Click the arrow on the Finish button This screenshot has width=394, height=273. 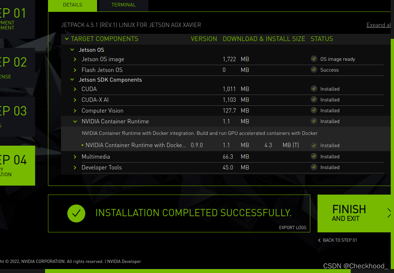coord(389,213)
